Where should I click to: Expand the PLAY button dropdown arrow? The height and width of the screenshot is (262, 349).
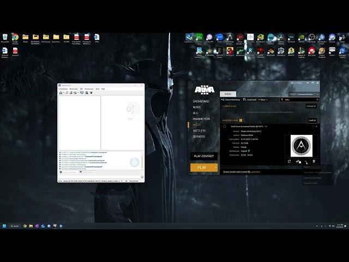pos(215,168)
